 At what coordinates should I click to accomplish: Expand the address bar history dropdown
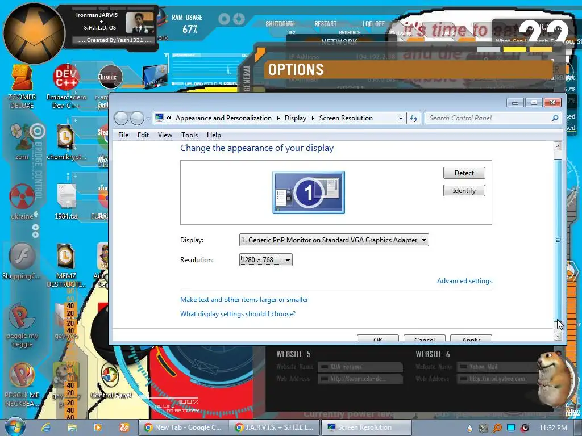[401, 119]
